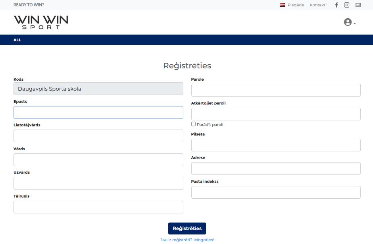
Task: Open the Piegāde page link
Action: 296,5
